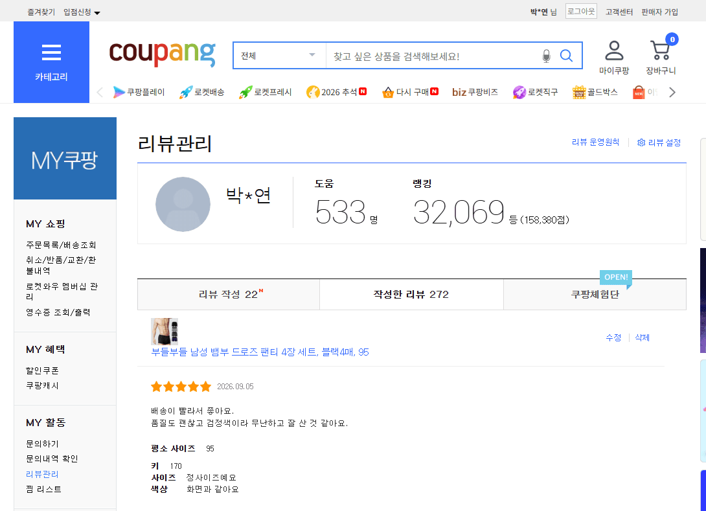Click the review date 2026.09.05
This screenshot has height=511, width=706.
(235, 387)
